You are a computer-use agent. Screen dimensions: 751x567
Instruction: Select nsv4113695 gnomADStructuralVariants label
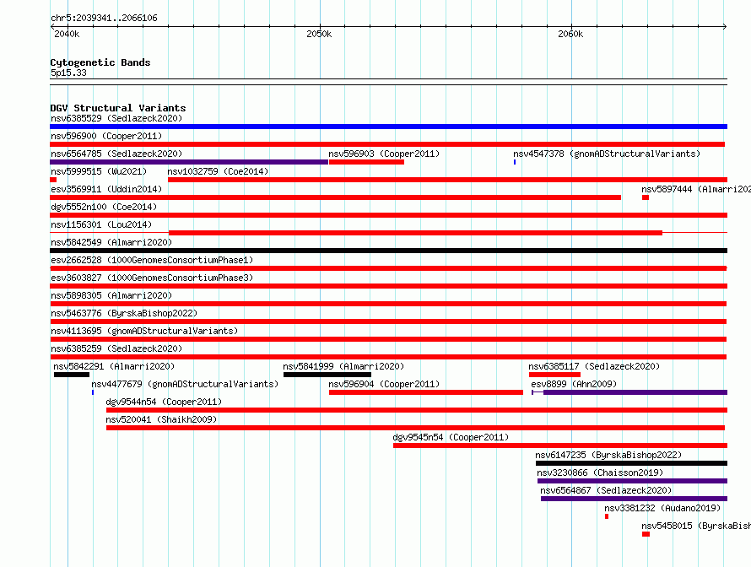click(144, 331)
